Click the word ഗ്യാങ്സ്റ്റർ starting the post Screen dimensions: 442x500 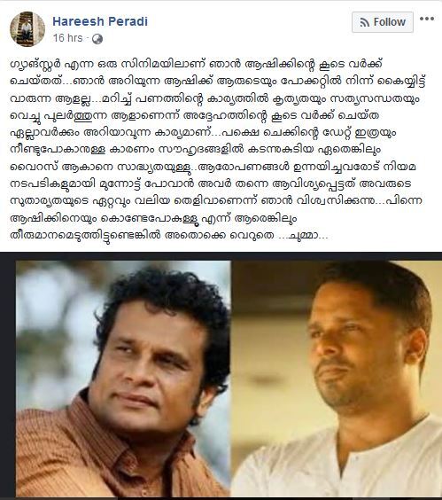click(36, 65)
